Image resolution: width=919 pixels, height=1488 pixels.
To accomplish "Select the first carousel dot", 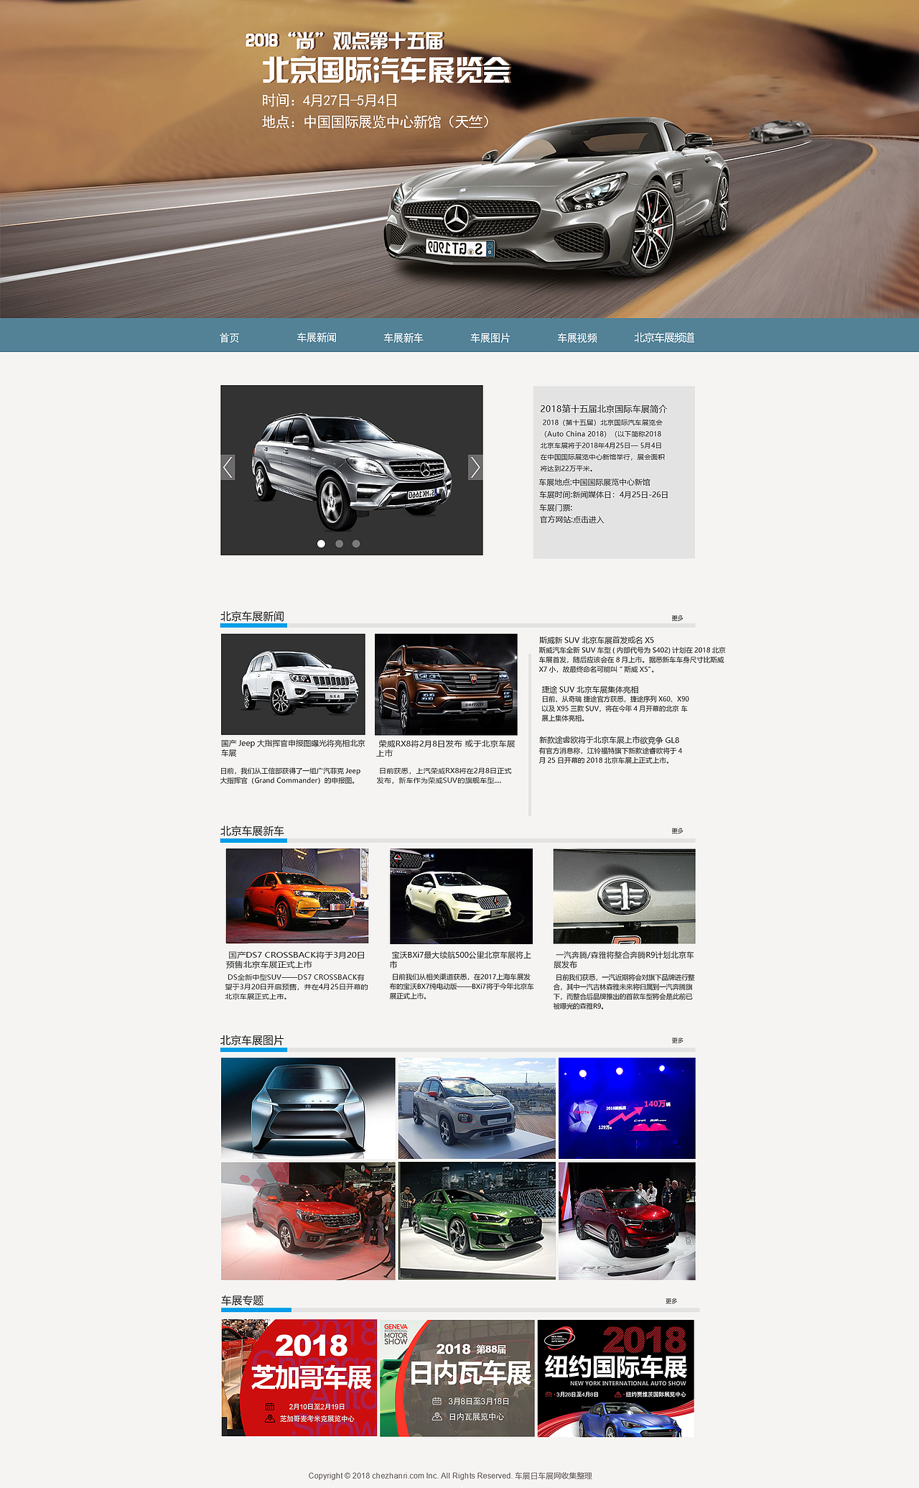I will [321, 544].
